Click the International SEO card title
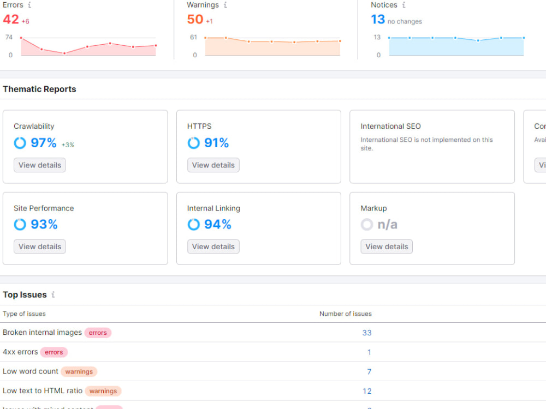The image size is (546, 409). point(391,127)
